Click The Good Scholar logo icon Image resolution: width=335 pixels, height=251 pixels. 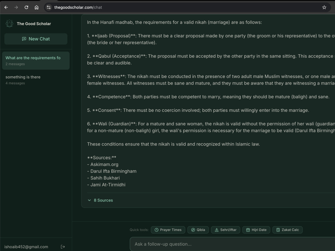click(9, 23)
